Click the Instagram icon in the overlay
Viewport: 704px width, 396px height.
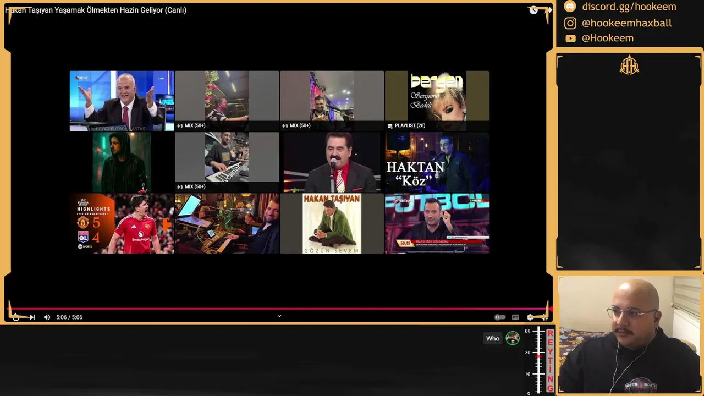(x=570, y=23)
